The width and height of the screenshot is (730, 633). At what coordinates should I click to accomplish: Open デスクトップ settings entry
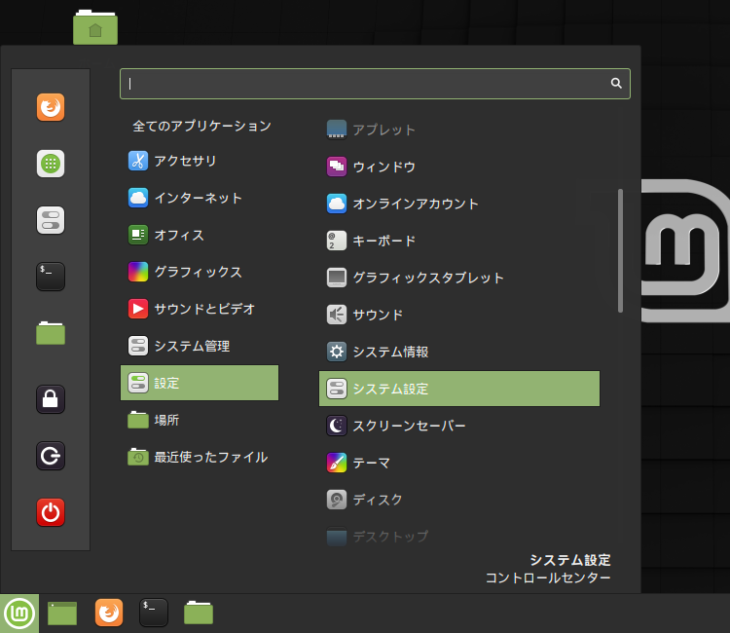(x=459, y=537)
